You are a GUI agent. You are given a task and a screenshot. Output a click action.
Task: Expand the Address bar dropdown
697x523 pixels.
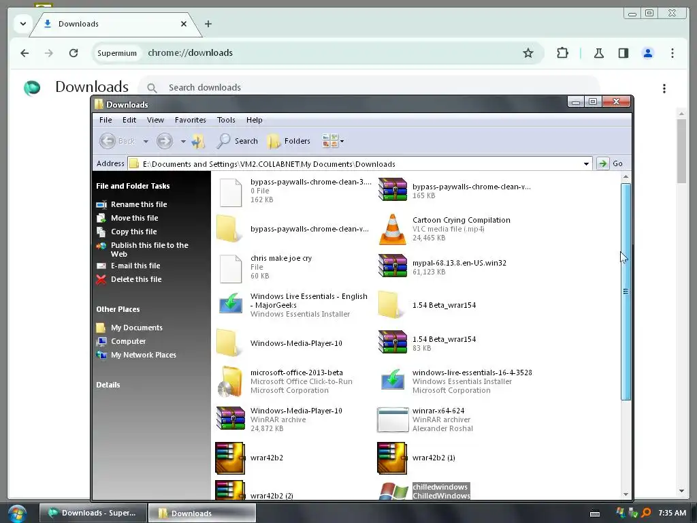(x=586, y=163)
